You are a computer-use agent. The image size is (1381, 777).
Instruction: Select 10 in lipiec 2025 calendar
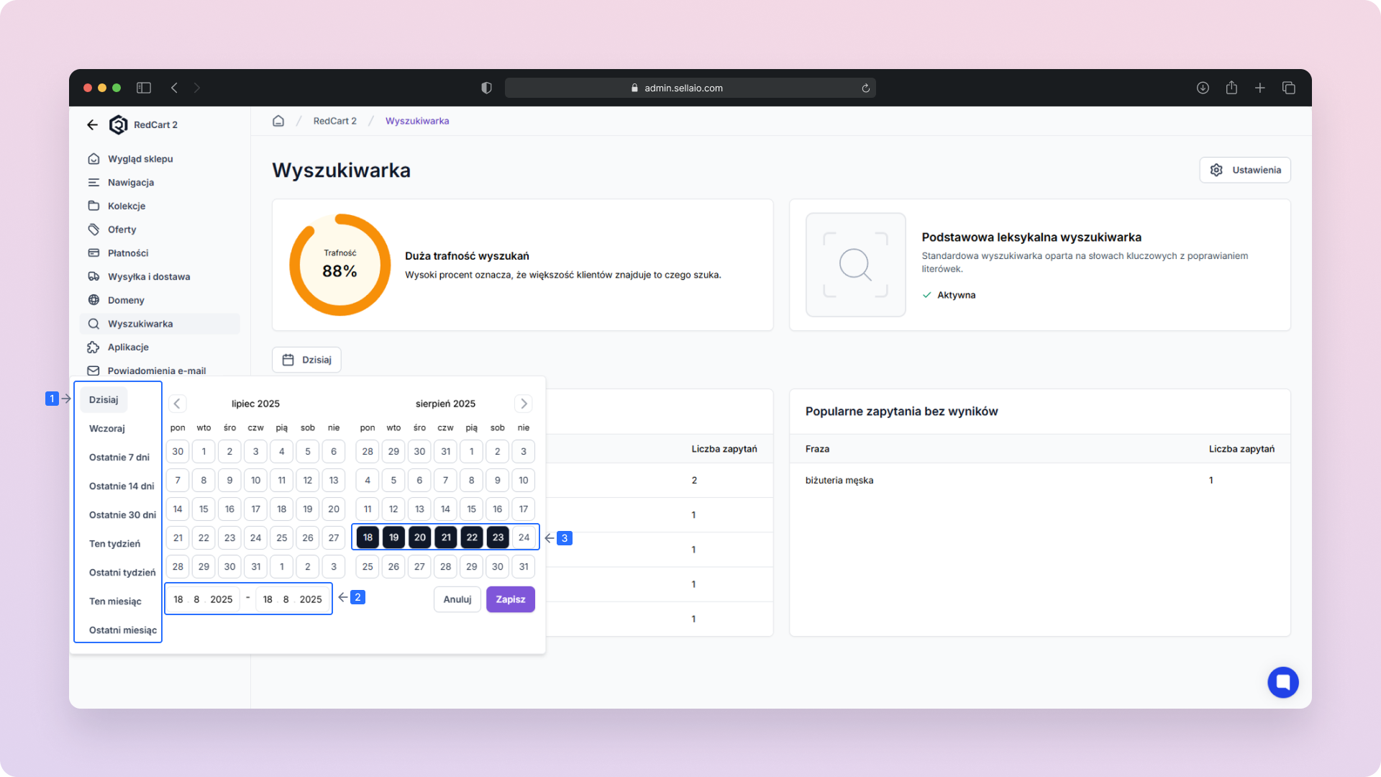click(x=255, y=481)
